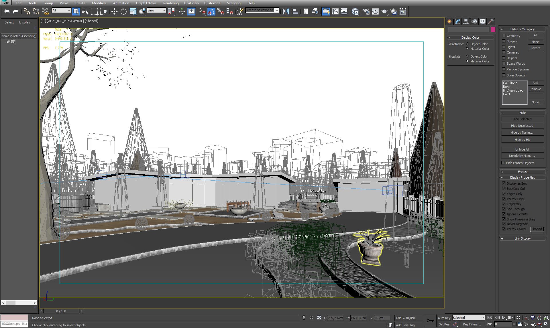This screenshot has width=550, height=328.
Task: Open the Motion panel tab
Action: click(475, 21)
